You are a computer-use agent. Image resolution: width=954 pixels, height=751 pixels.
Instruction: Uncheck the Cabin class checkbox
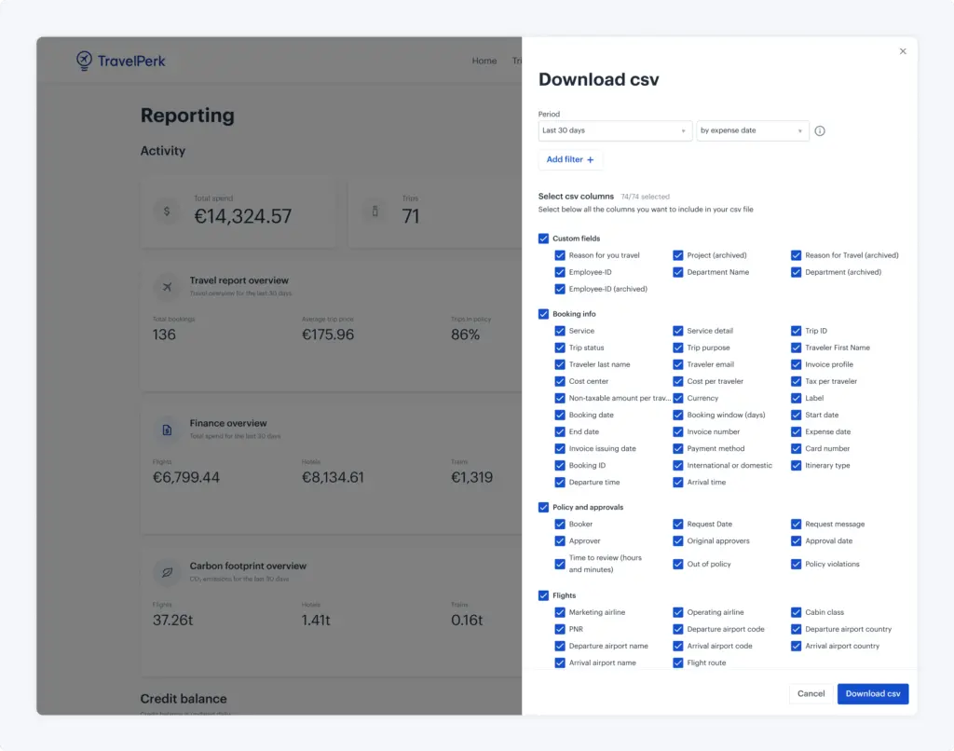pos(796,612)
